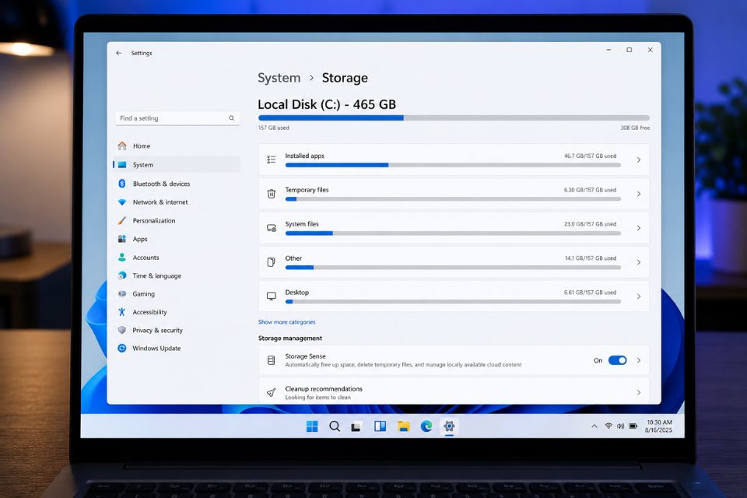Viewport: 747px width, 498px height.
Task: Click the Settings gear on the taskbar
Action: (449, 426)
